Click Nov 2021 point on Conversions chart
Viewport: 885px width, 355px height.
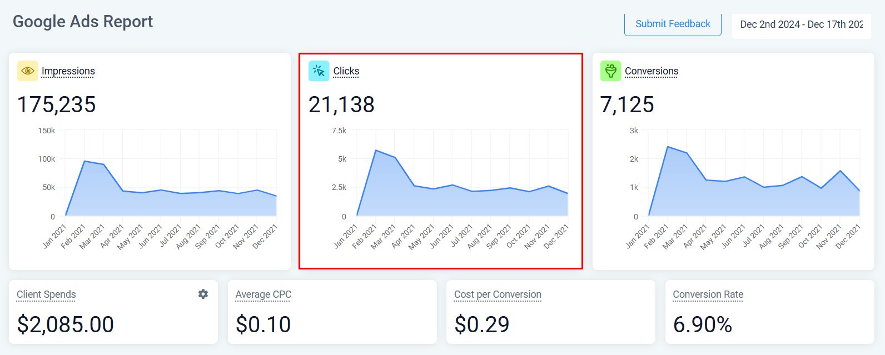(x=841, y=171)
